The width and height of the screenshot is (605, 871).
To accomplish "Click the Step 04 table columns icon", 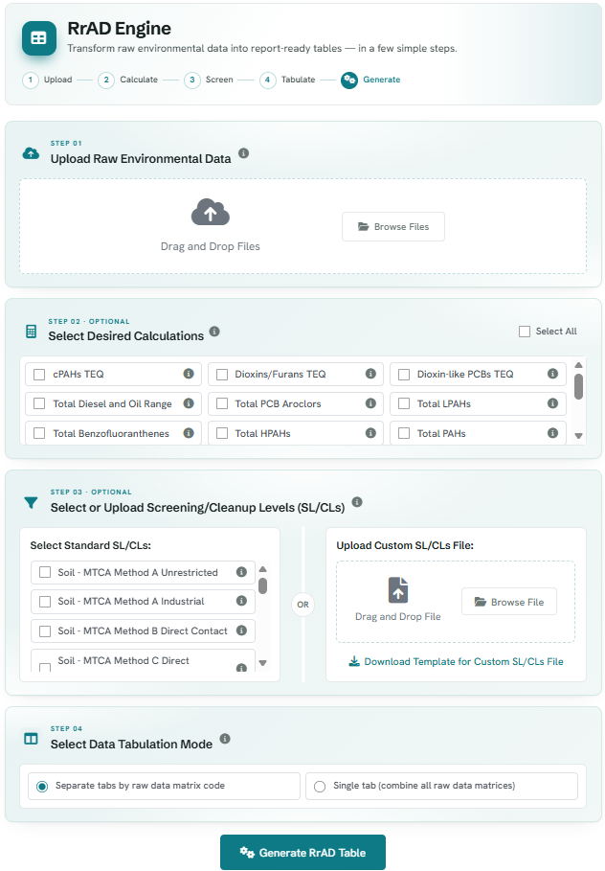I will tap(31, 739).
